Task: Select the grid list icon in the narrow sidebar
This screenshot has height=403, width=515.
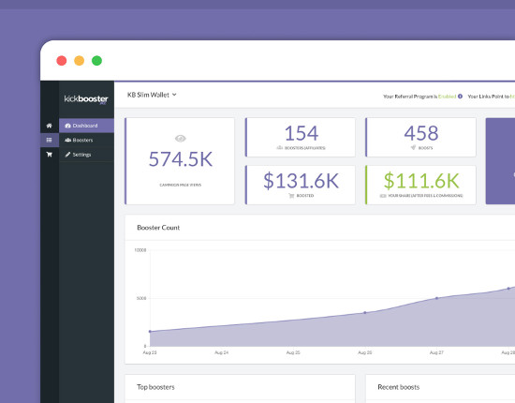Action: (50, 140)
